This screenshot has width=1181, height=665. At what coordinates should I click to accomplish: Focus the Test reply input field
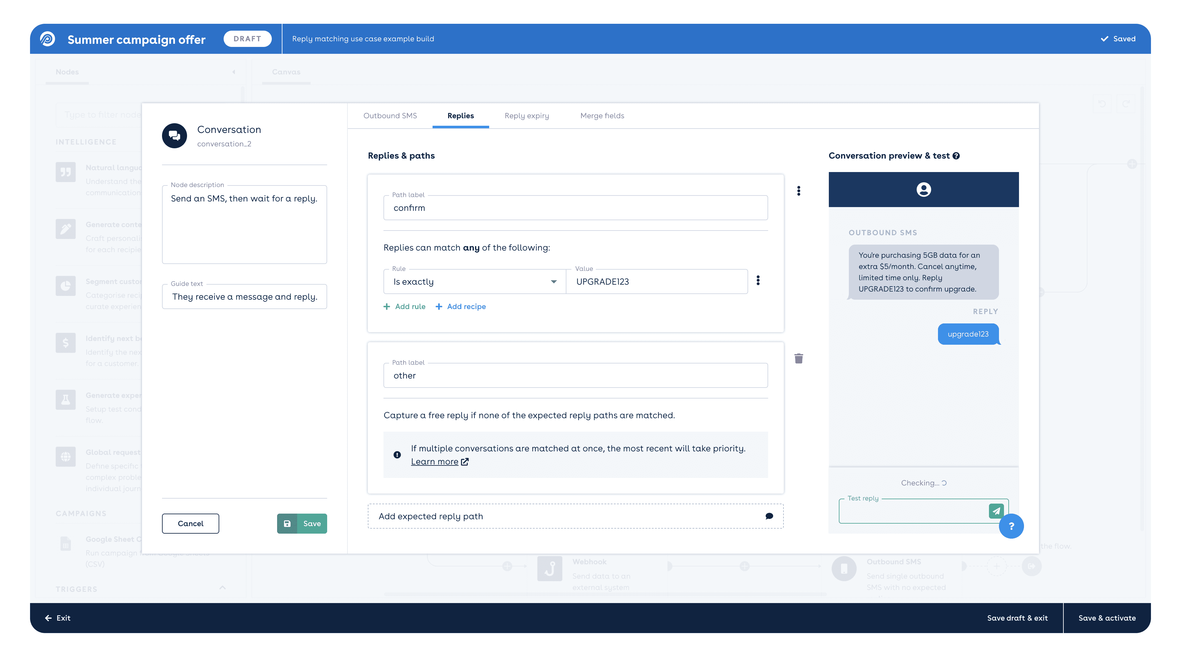(912, 511)
